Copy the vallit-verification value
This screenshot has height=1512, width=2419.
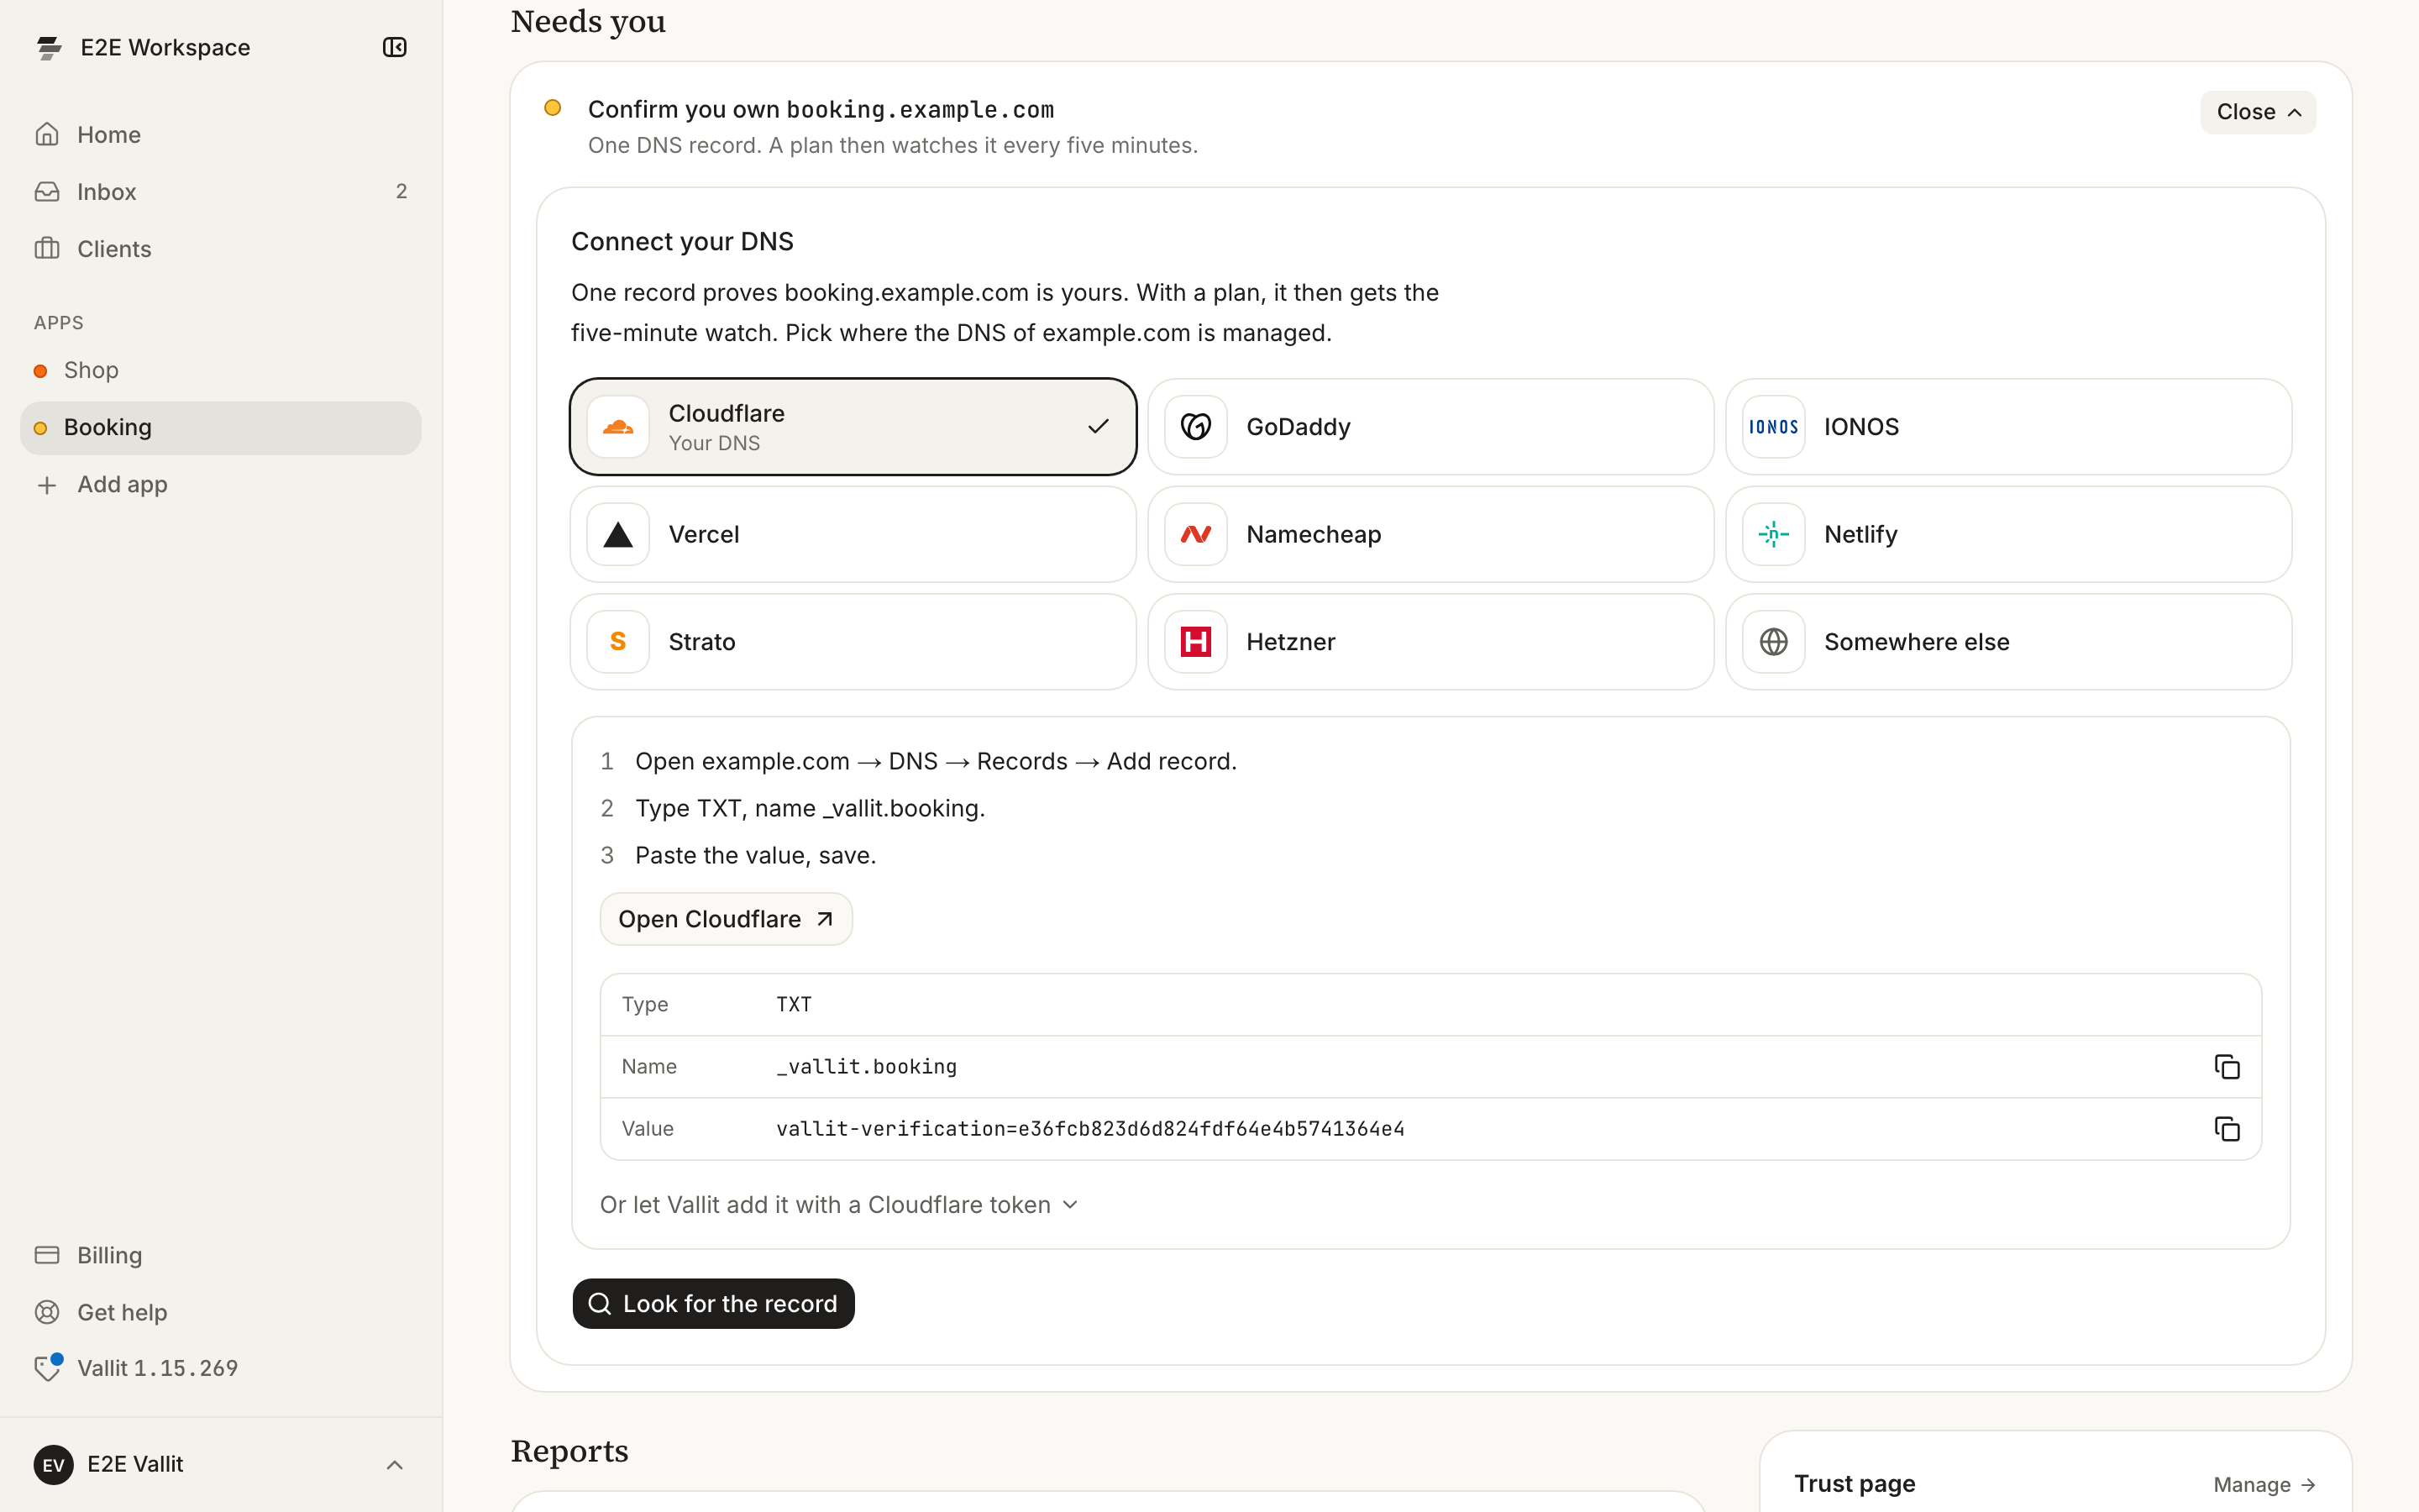pos(2226,1129)
